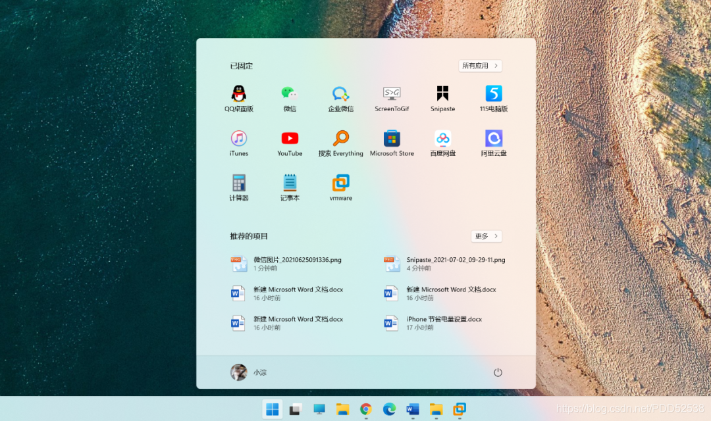The height and width of the screenshot is (421, 711).
Task: Launch ScreenToGif from pinned apps
Action: point(392,98)
